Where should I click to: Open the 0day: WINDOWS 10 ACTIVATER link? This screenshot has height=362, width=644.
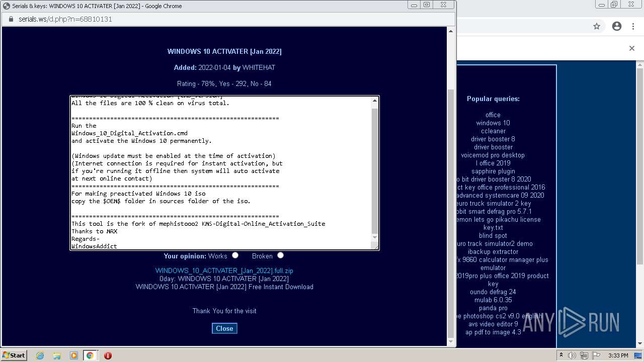(224, 279)
